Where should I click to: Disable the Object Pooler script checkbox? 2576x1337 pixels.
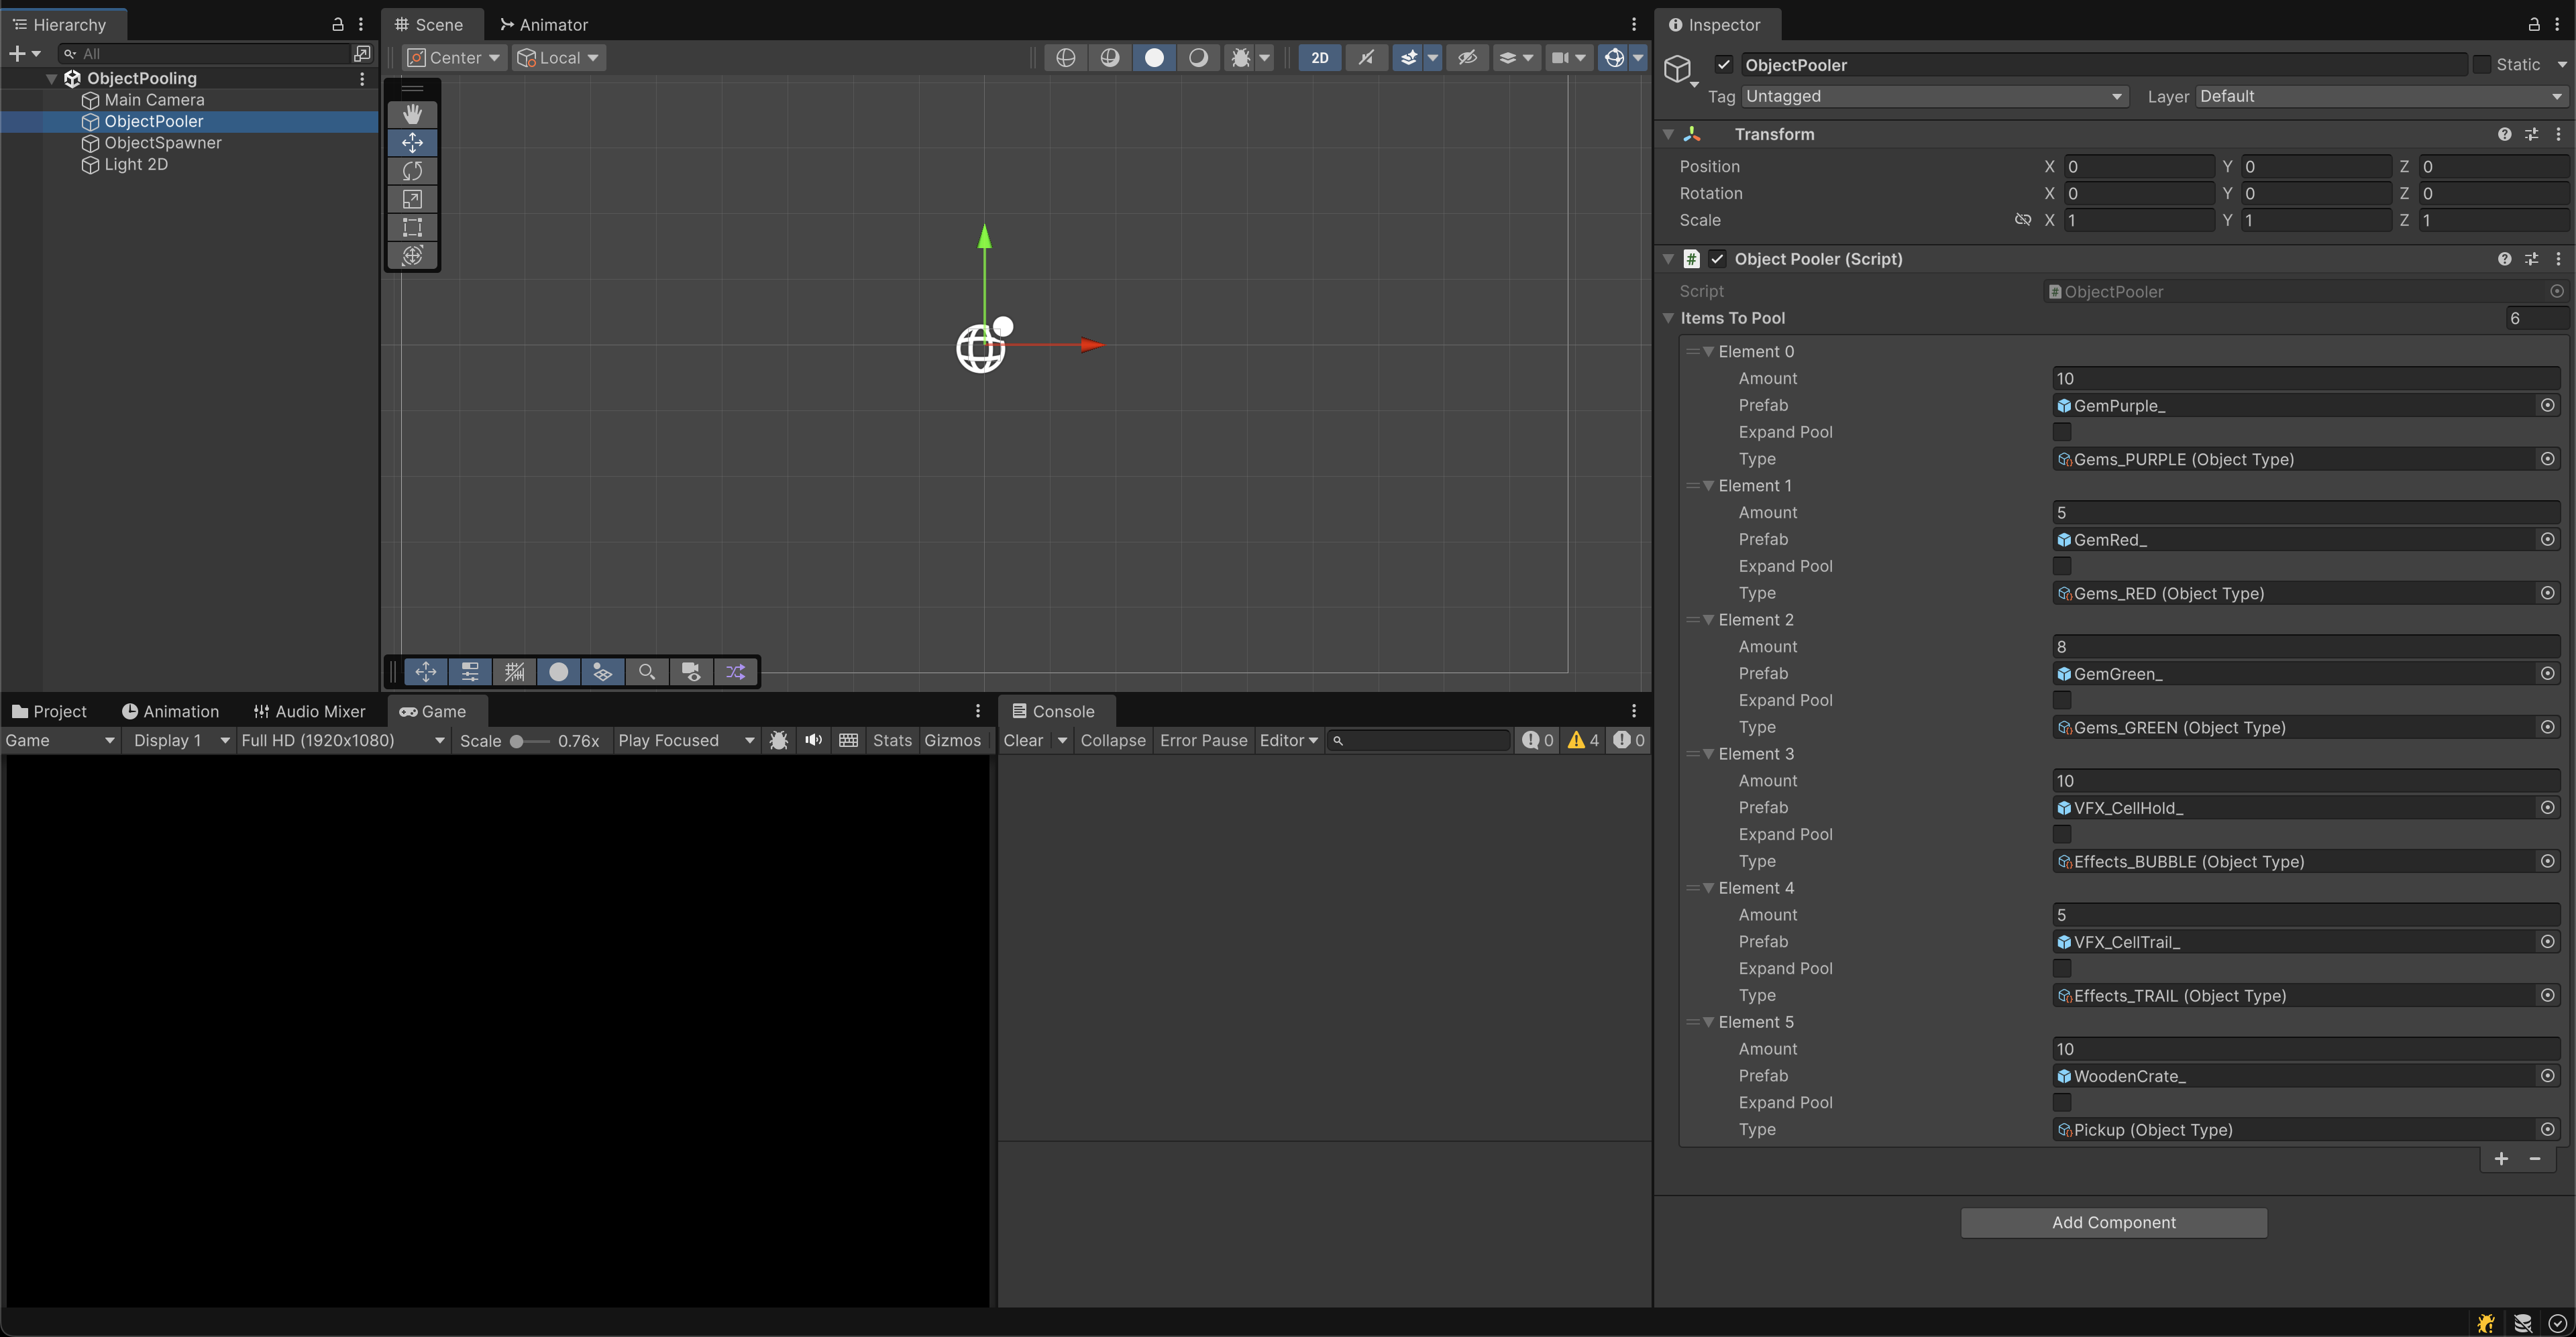pos(1717,259)
